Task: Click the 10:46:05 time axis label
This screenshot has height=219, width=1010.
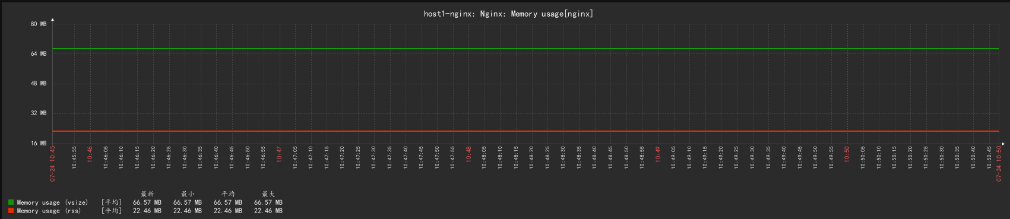Action: [x=106, y=157]
